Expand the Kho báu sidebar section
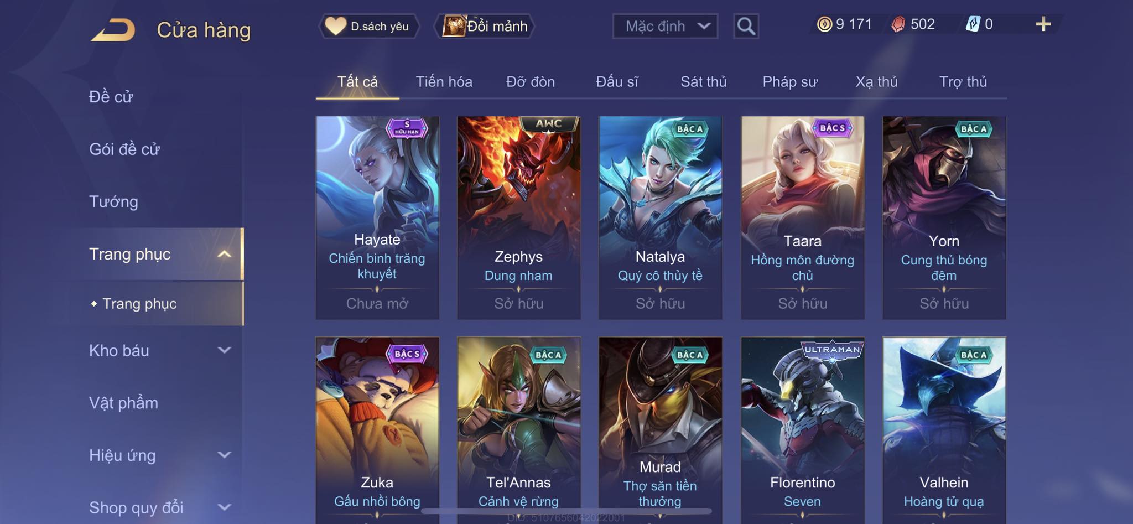 point(224,350)
